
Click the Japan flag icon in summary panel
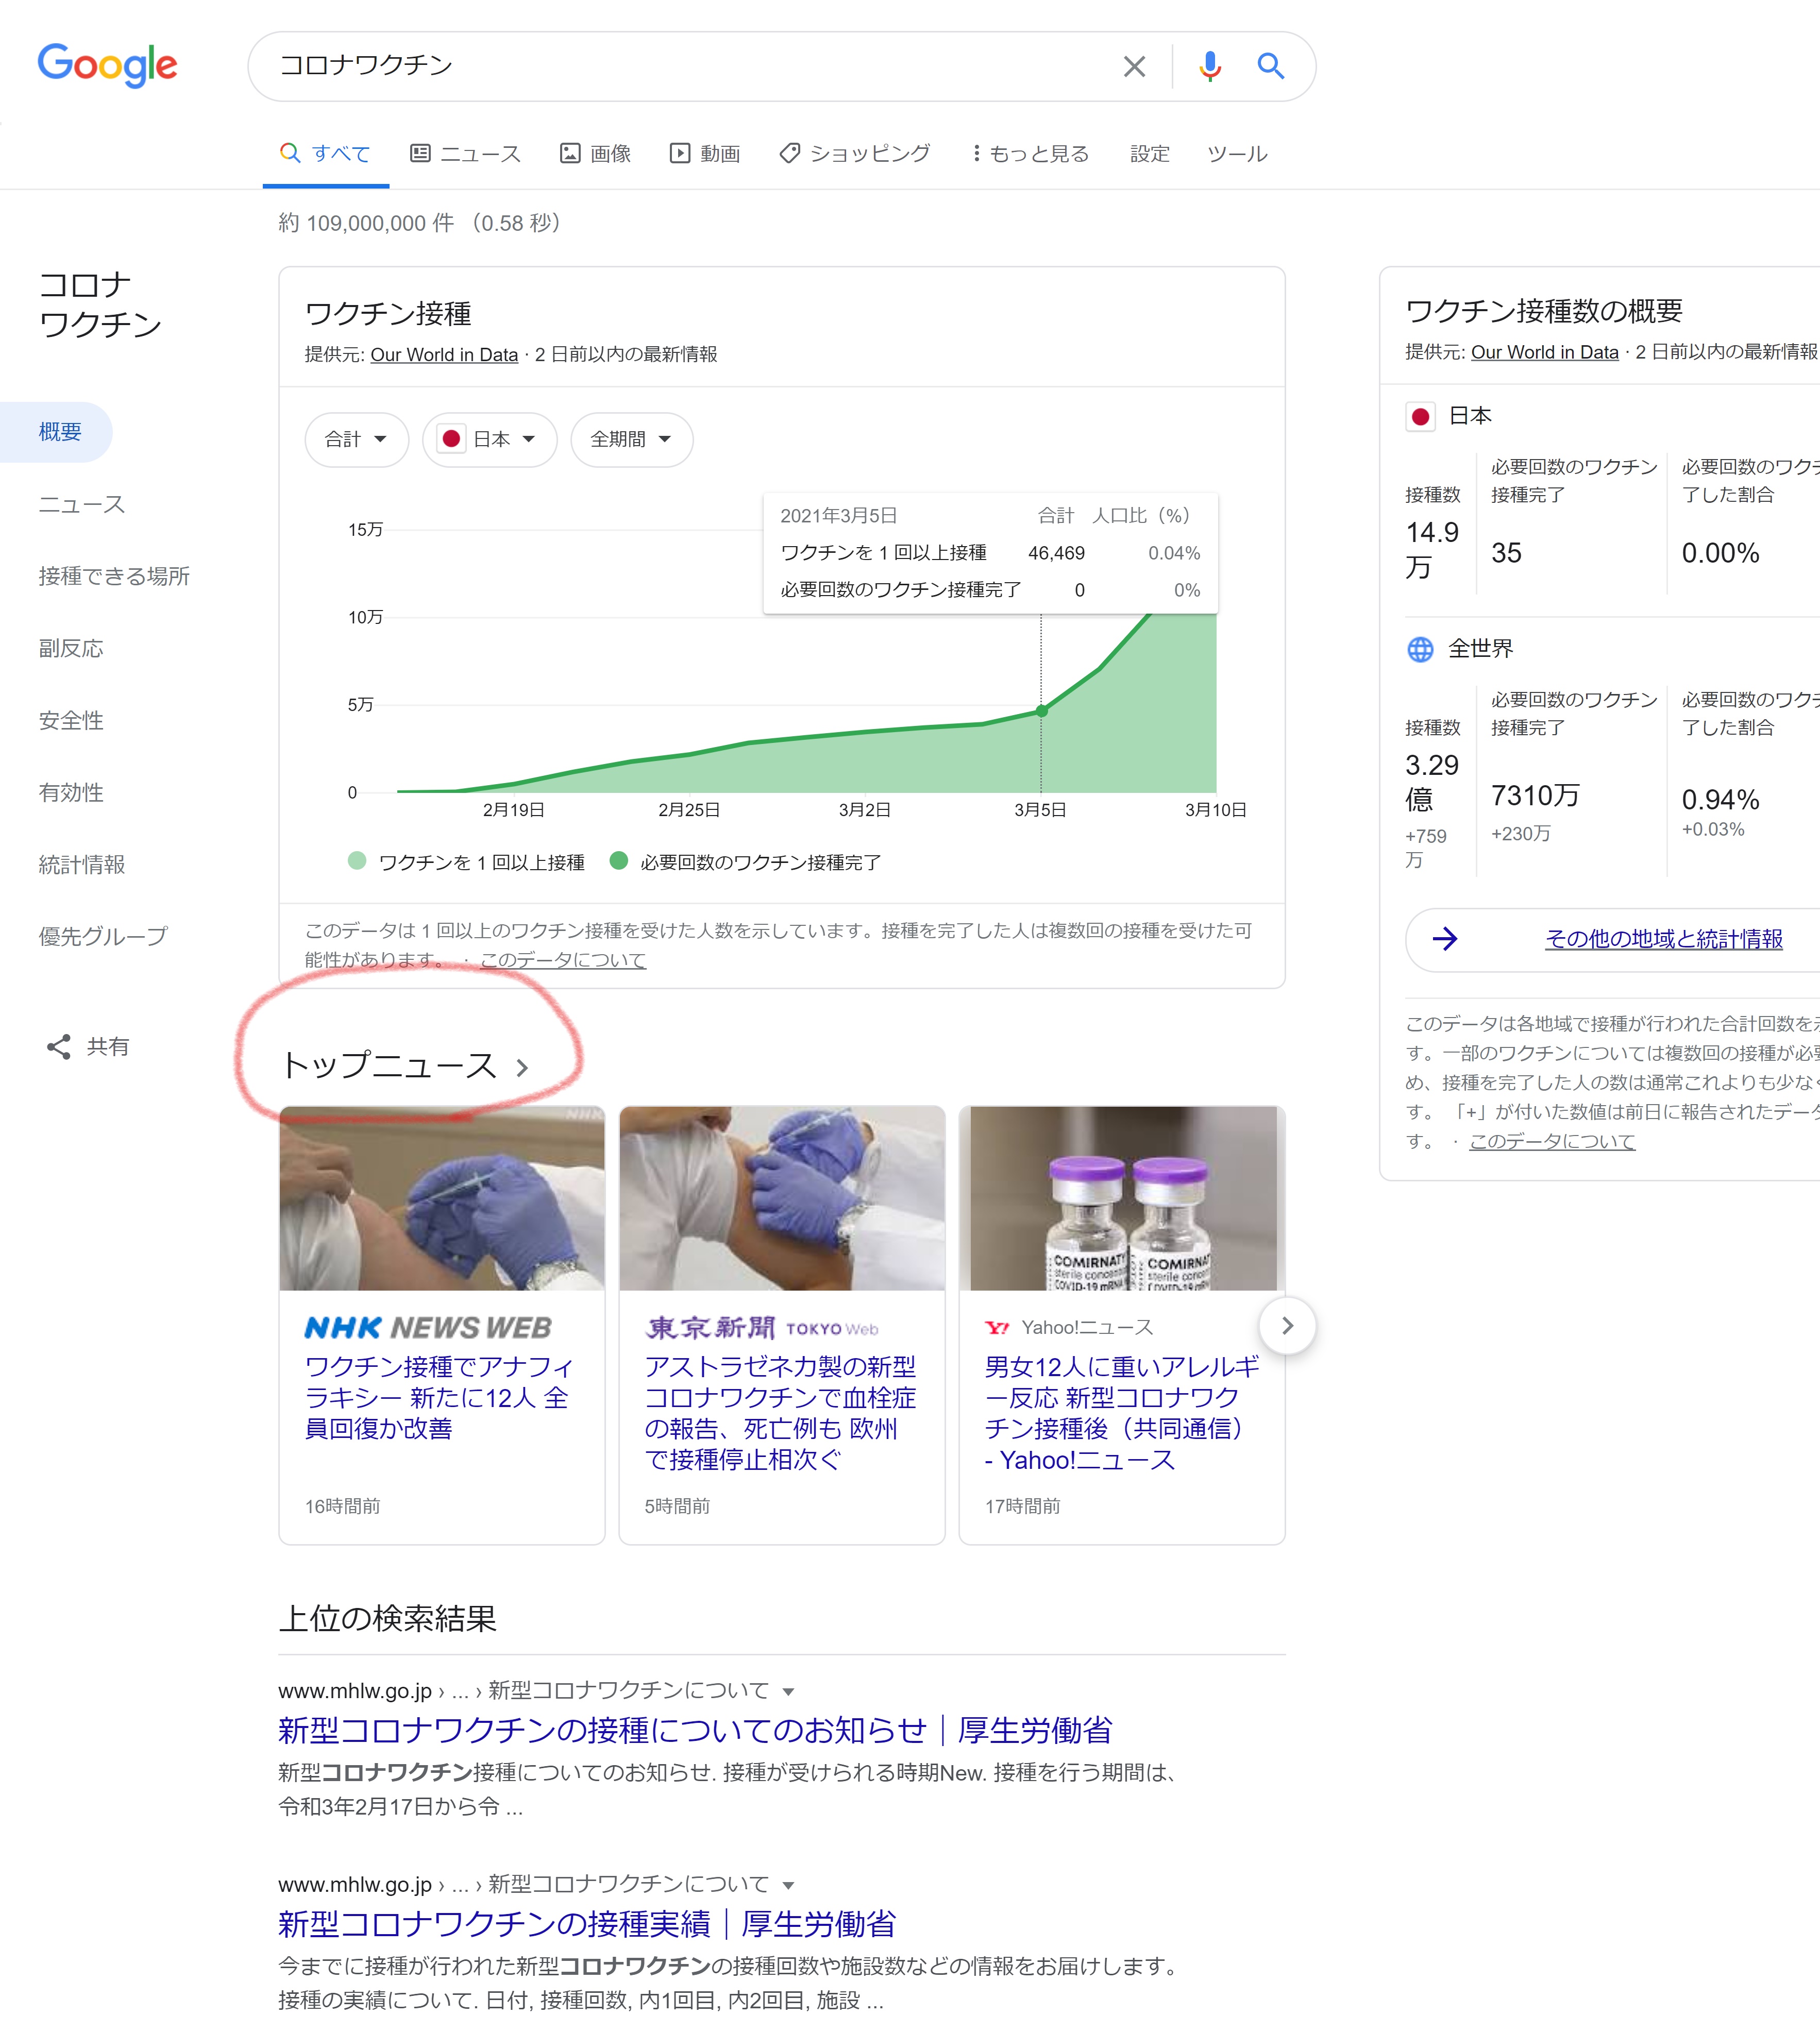[x=1420, y=416]
